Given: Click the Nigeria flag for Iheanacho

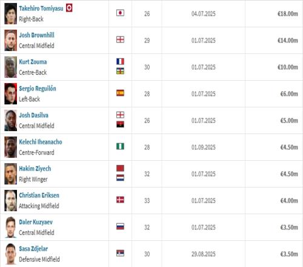Looking at the screenshot, I should [120, 146].
